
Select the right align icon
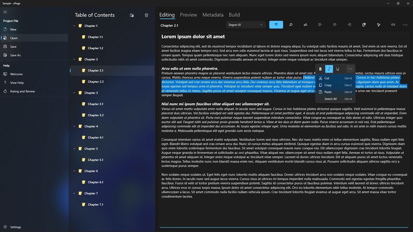[x=349, y=25]
